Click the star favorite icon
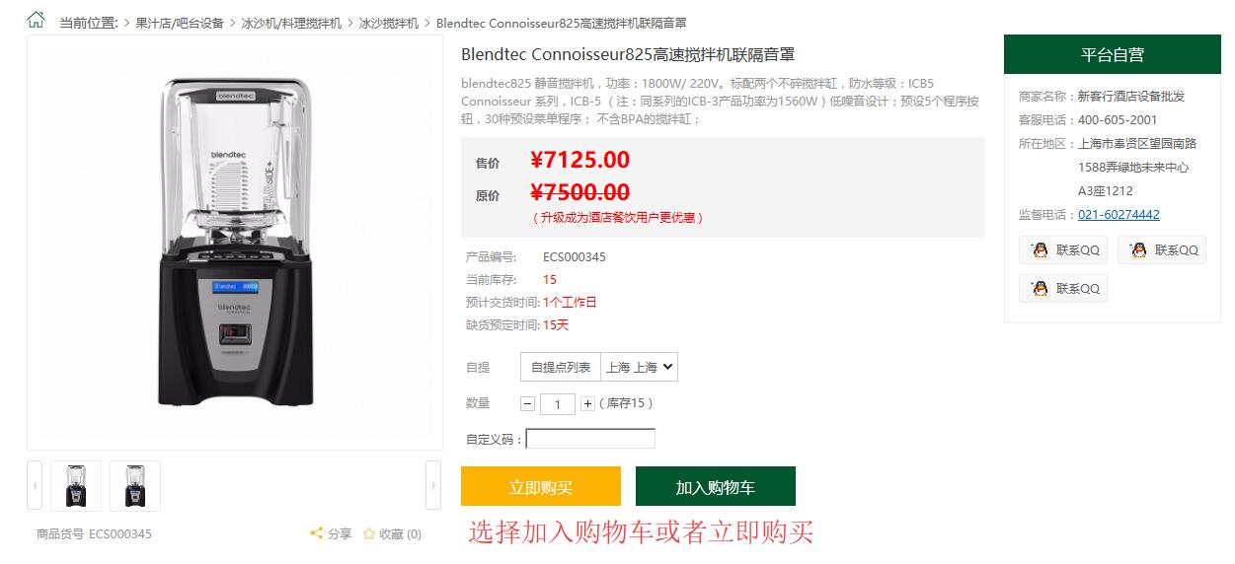This screenshot has width=1235, height=564. tap(369, 533)
